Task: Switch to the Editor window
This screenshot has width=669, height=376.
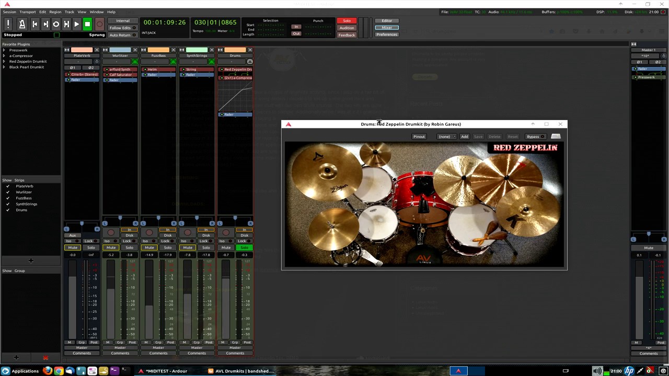Action: (x=387, y=21)
